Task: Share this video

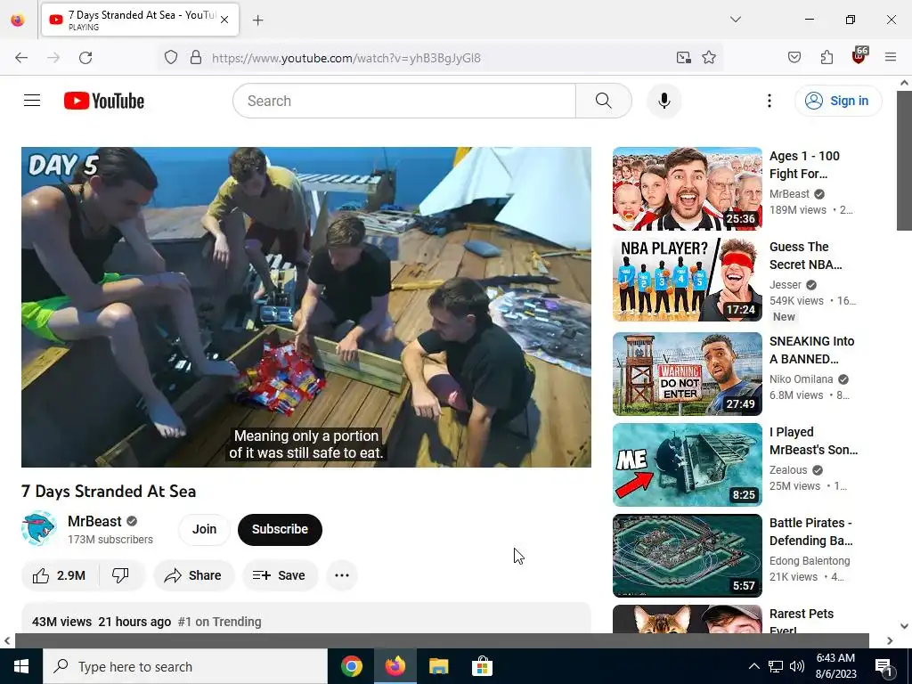Action: [193, 575]
